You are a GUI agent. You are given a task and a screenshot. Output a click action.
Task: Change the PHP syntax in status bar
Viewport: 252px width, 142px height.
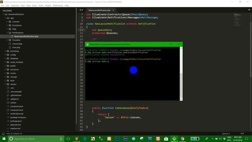pyautogui.click(x=242, y=134)
